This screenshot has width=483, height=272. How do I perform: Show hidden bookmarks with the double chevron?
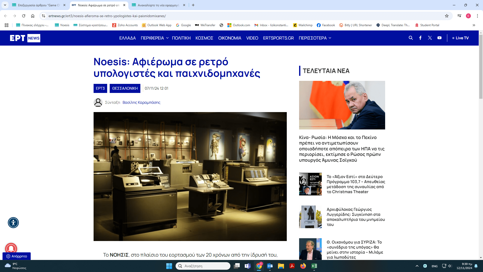[x=474, y=25]
